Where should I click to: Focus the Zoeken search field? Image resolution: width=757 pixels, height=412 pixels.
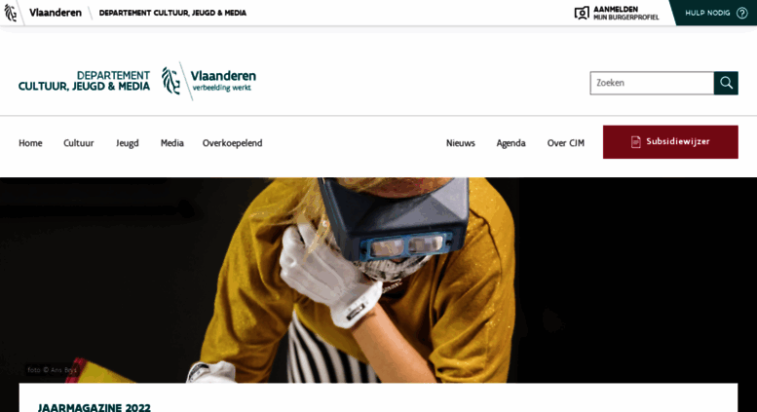tap(652, 83)
